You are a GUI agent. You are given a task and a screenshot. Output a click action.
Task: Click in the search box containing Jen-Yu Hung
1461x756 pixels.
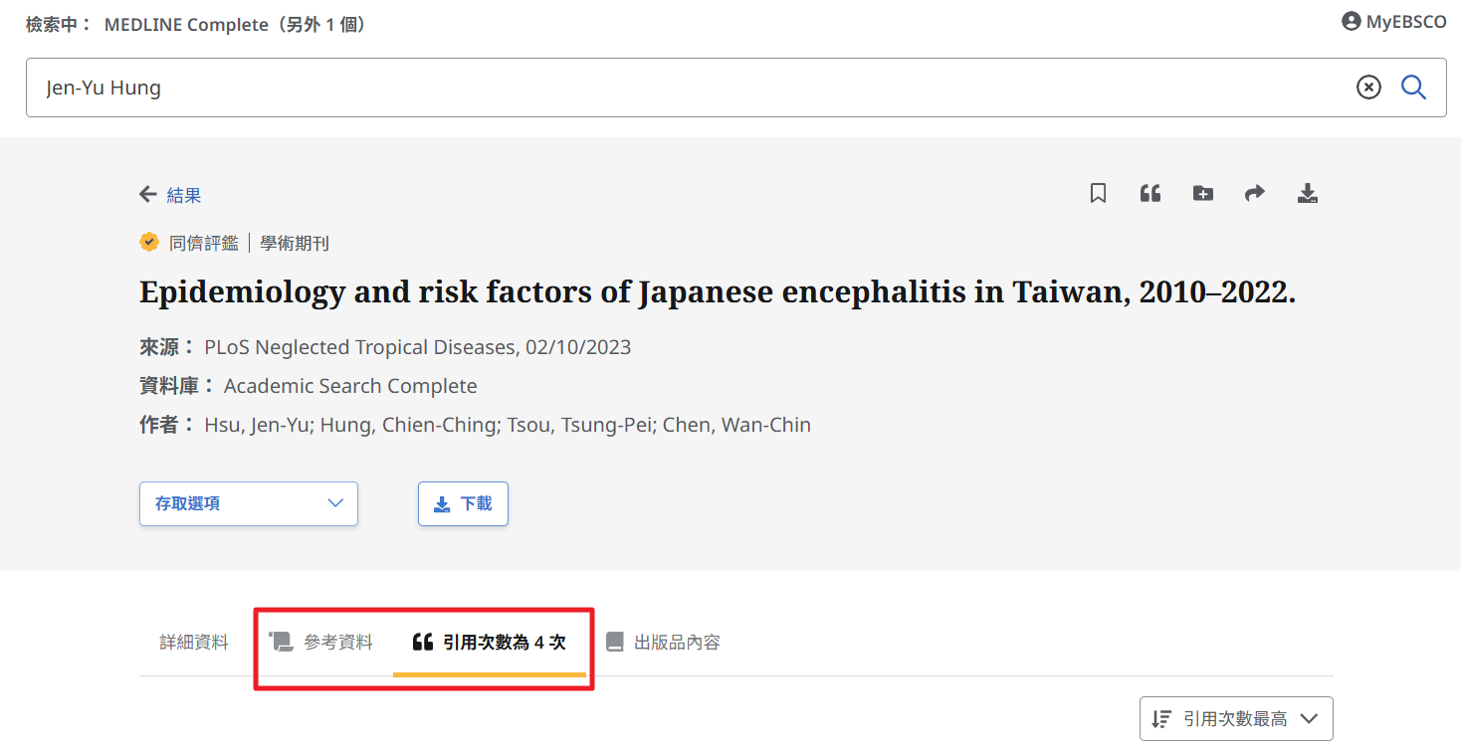tap(687, 88)
